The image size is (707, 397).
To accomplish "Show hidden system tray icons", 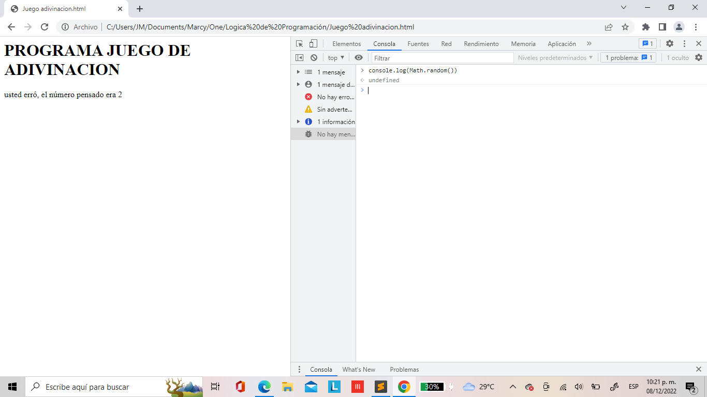I will click(x=513, y=387).
